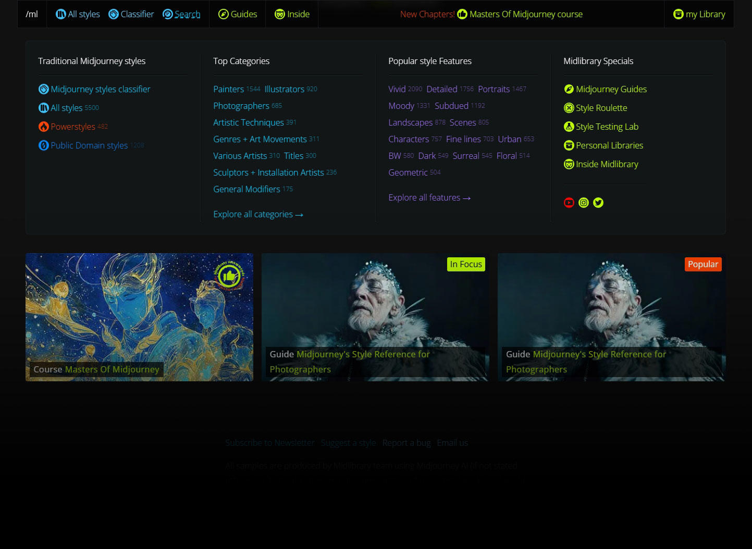Open the Geometric feature link
Screen dimensions: 752x549
coord(408,172)
